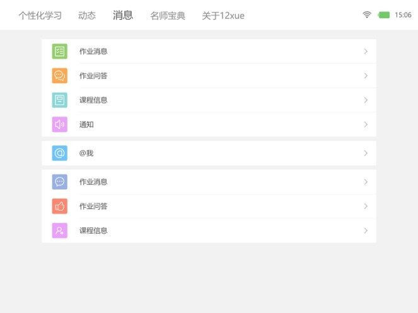Image resolution: width=418 pixels, height=313 pixels.
Task: Click the chevron arrow on @我 row
Action: click(366, 153)
